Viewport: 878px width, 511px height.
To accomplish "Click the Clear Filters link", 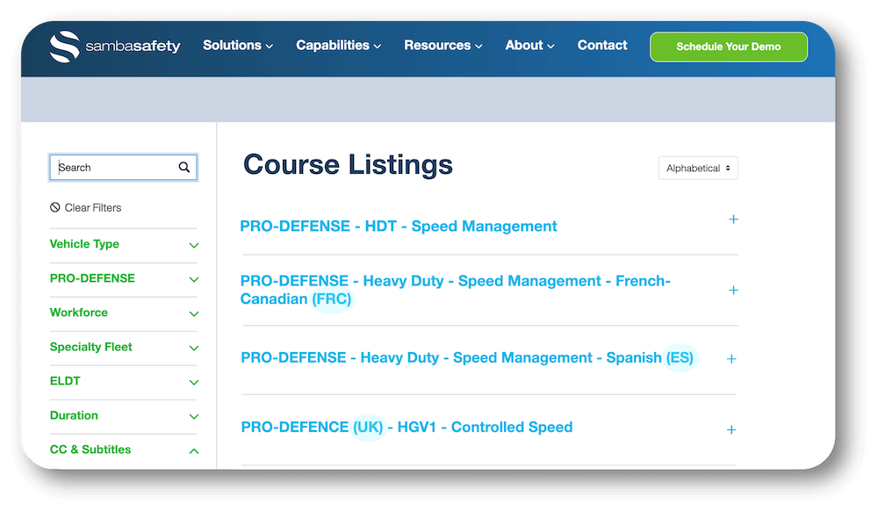I will point(92,207).
